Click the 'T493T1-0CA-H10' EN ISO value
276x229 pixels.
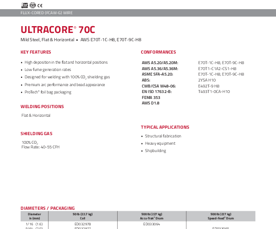click(214, 92)
